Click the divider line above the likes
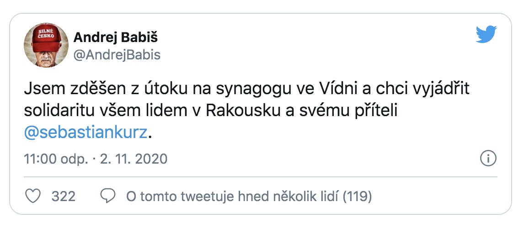This screenshot has width=524, height=234. click(261, 176)
